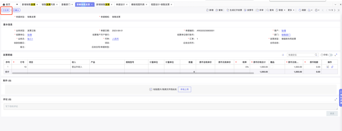This screenshot has width=342, height=131.
Task: Switch to the 单据设计 tab
Action: click(x=120, y=5)
